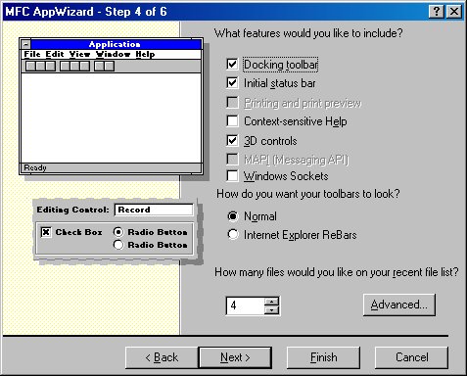Viewport: 467px width, 376px height.
Task: Click the Application preview thumbnail
Action: coord(111,107)
